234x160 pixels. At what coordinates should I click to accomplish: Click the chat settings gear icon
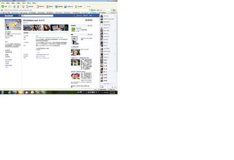click(112, 87)
